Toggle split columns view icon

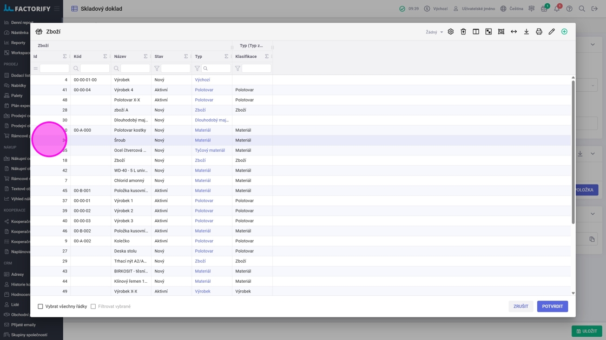coord(476,32)
